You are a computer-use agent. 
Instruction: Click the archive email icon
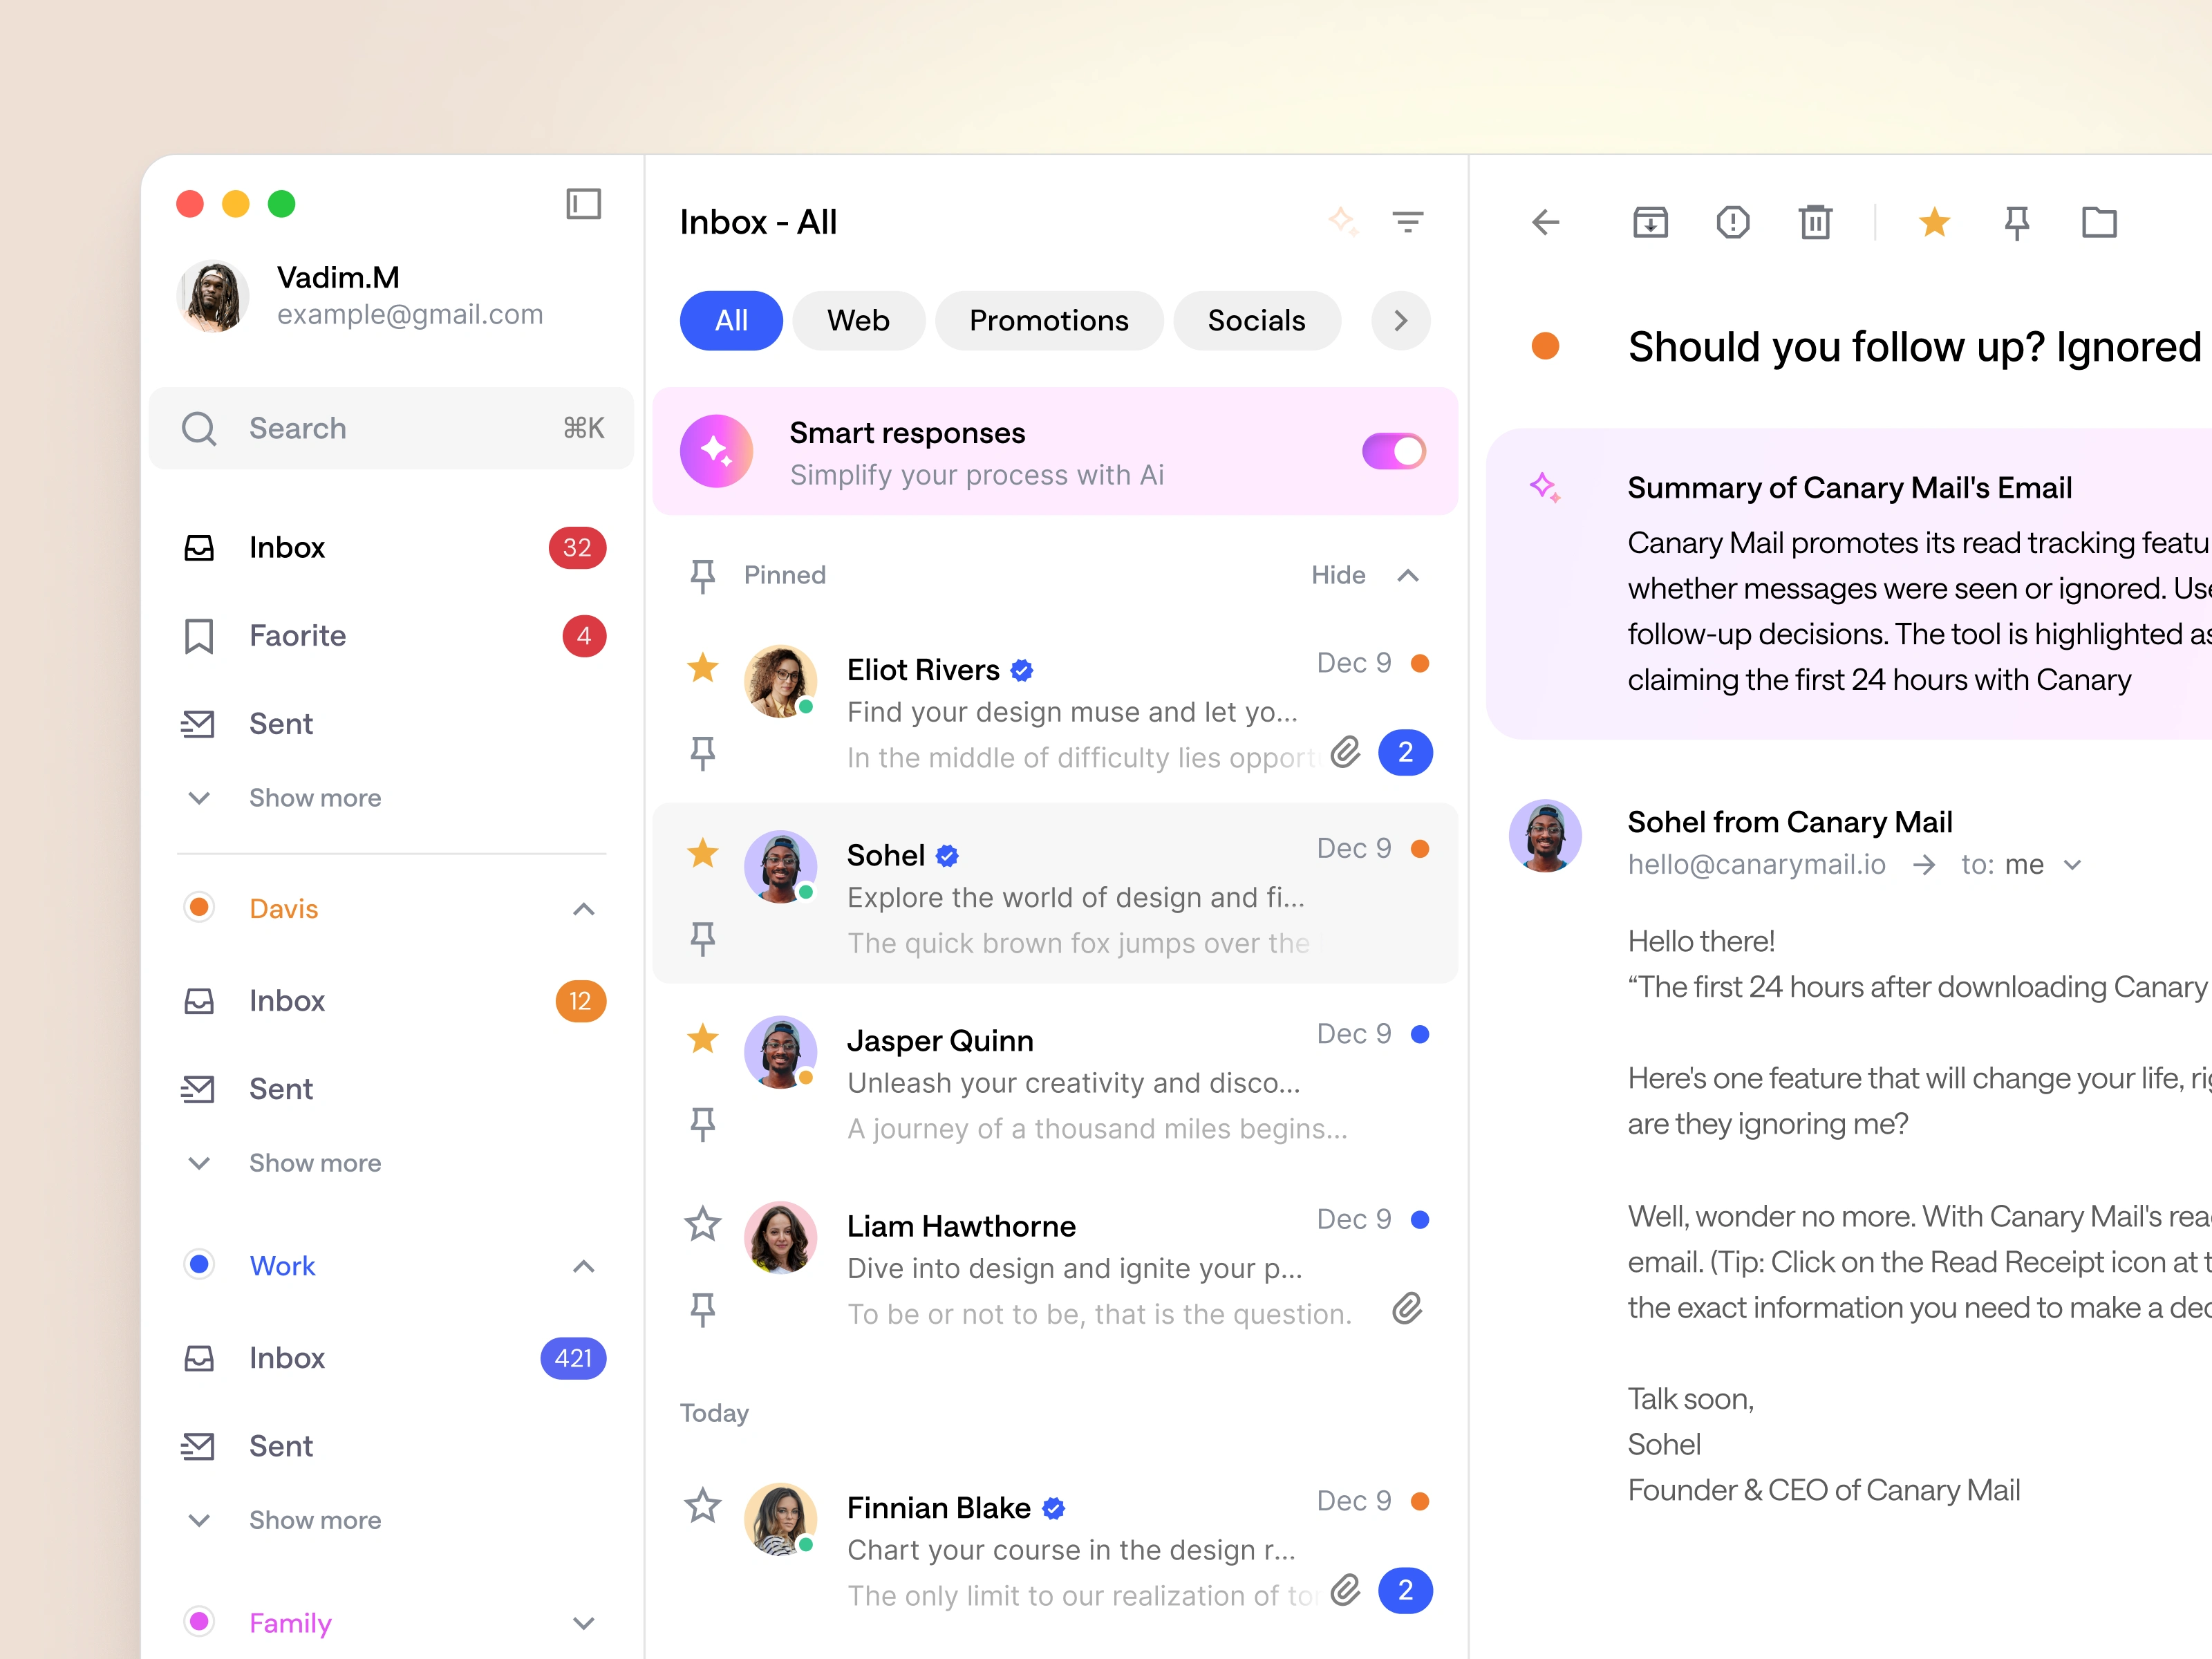[x=1650, y=222]
